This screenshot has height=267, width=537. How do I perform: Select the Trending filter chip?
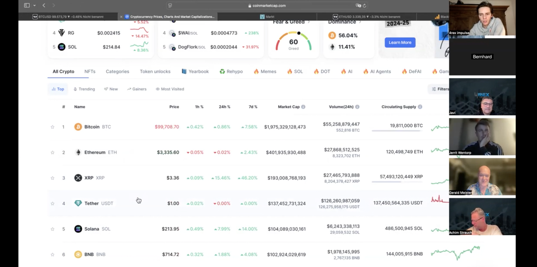[x=84, y=89]
